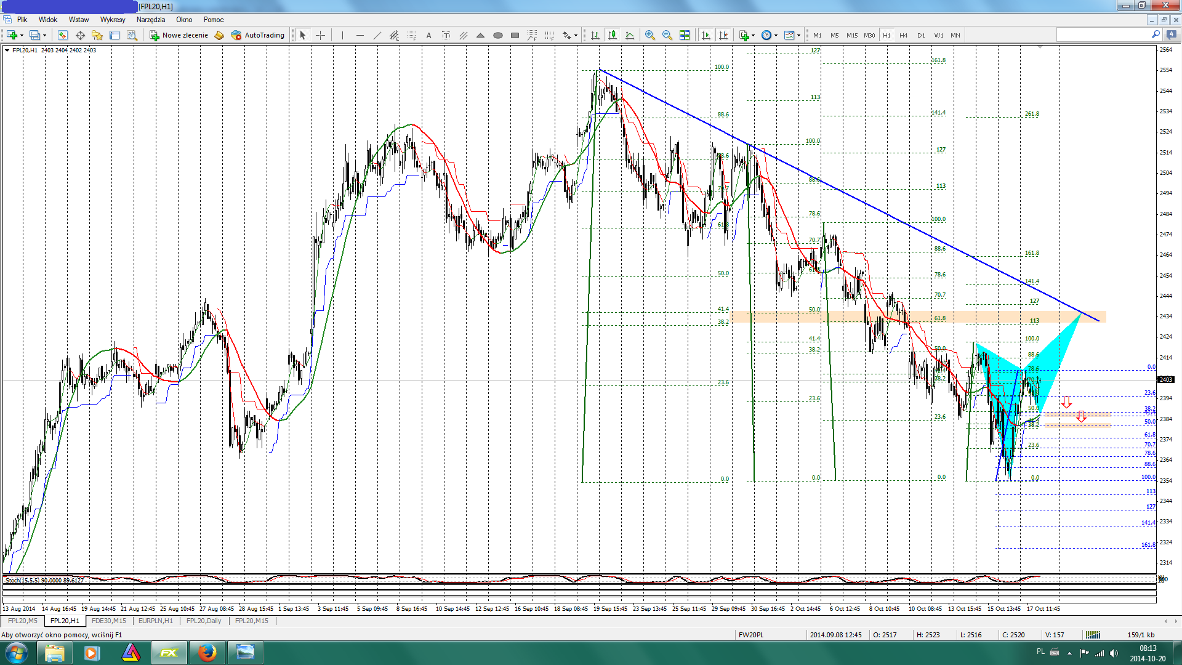Image resolution: width=1182 pixels, height=665 pixels.
Task: Switch to the FPL20,Daily chart tab
Action: coord(203,621)
